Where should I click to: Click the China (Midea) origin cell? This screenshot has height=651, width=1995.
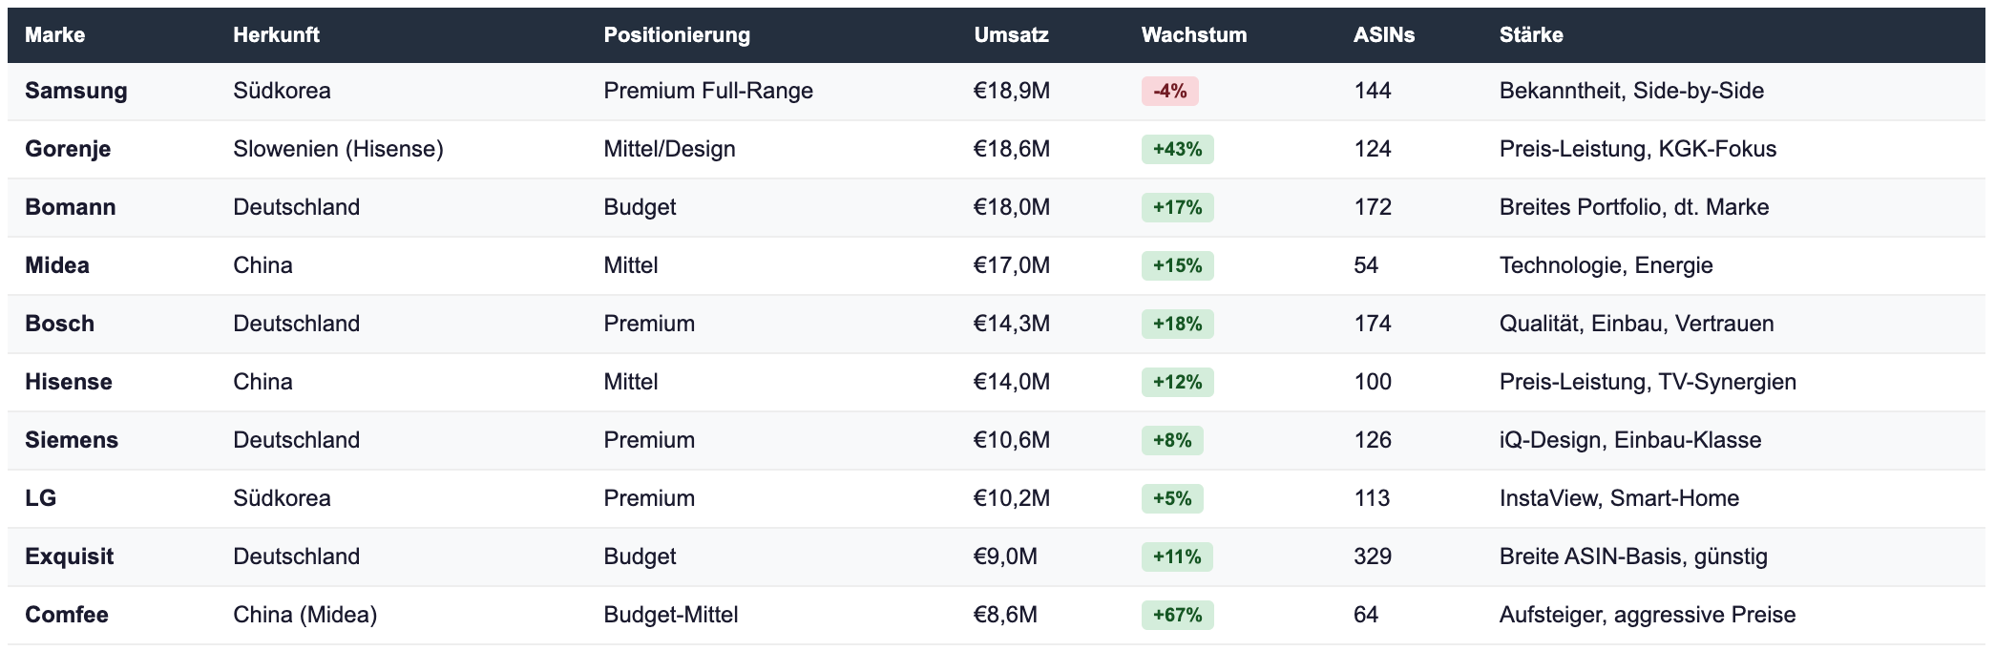tap(304, 615)
